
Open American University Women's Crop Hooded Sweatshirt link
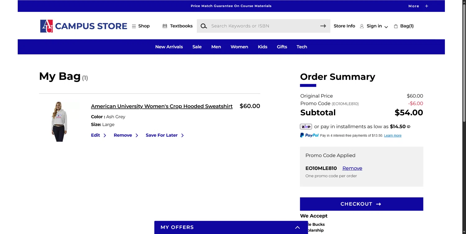162,106
